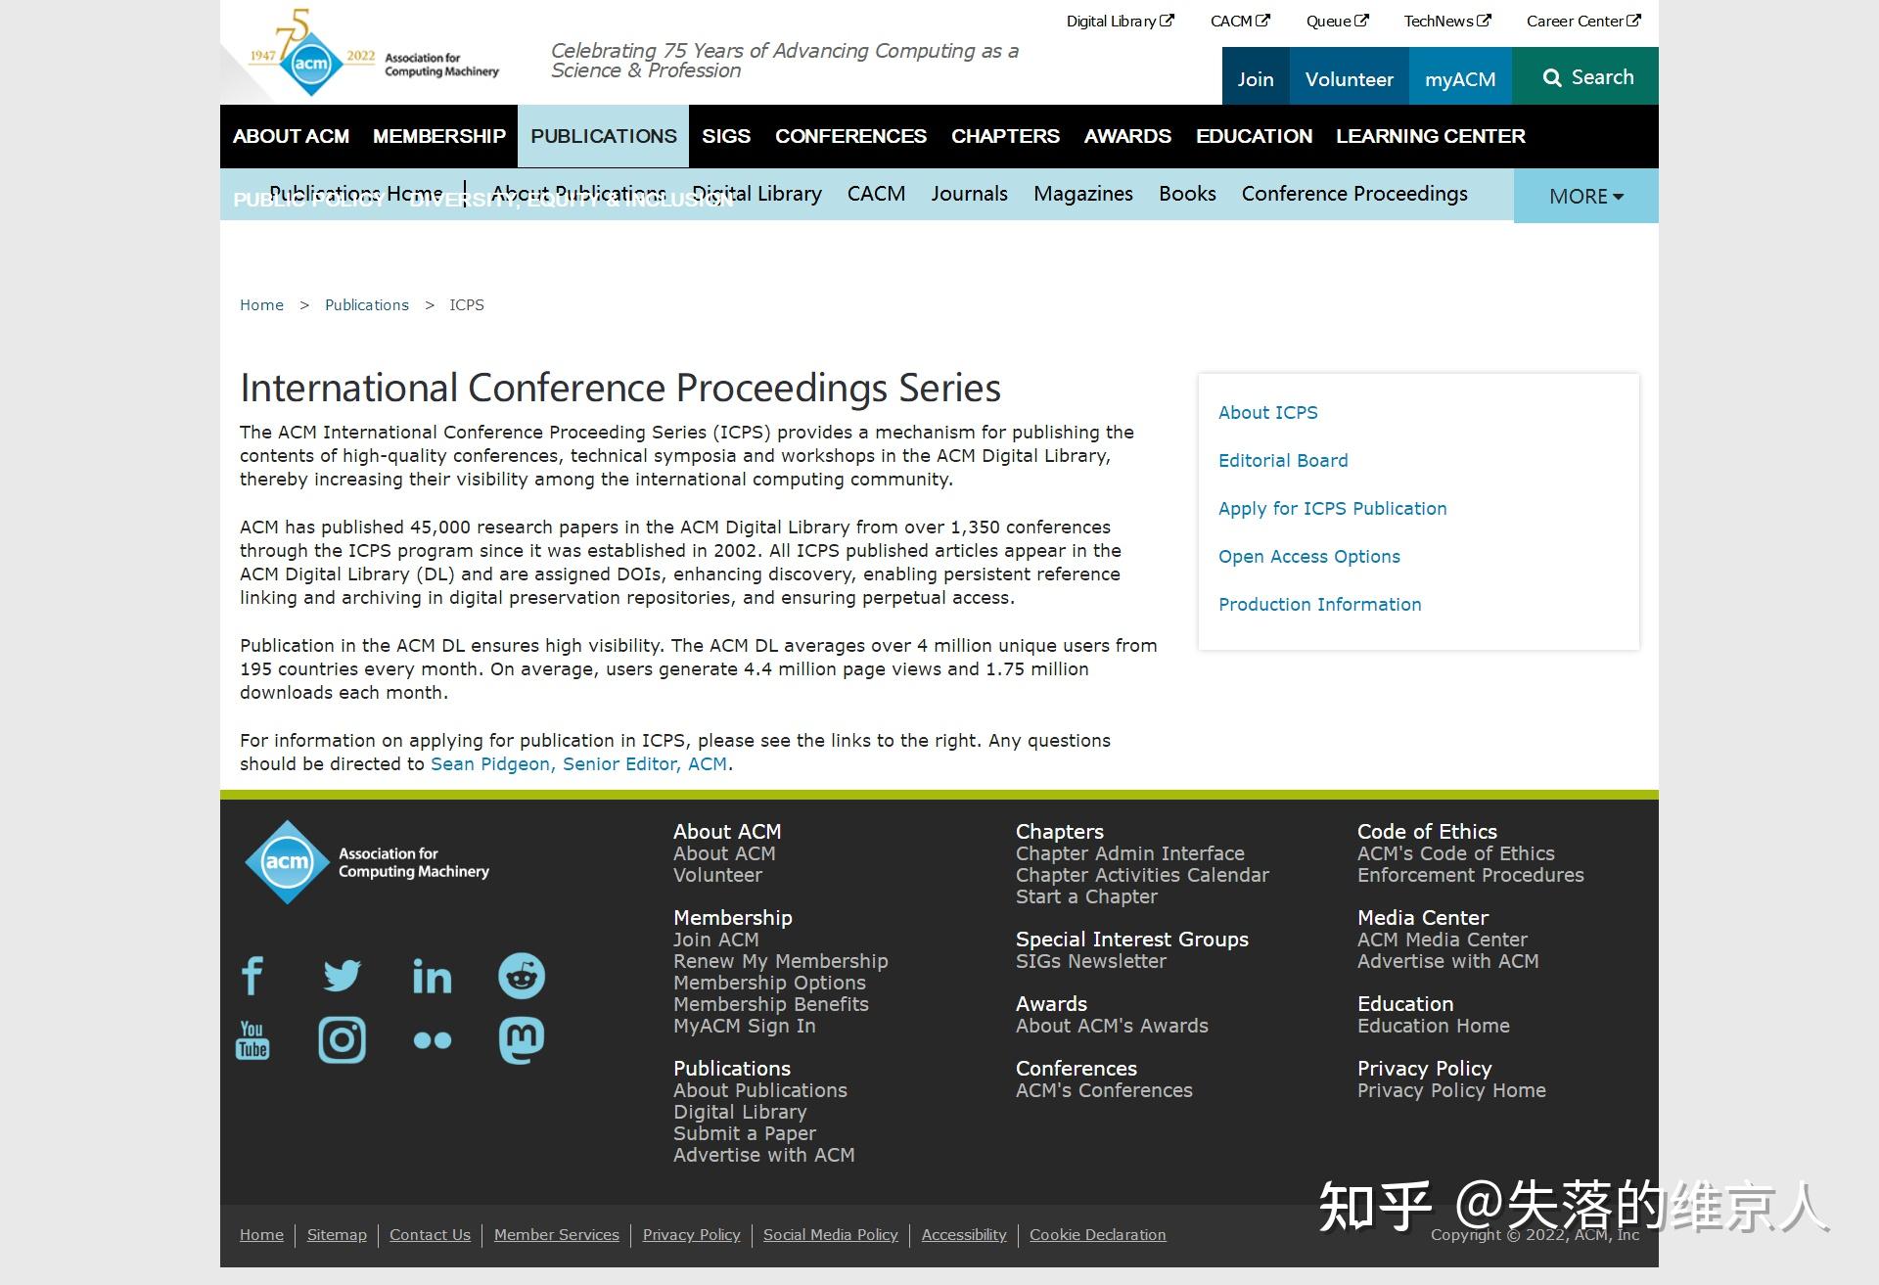Click the Sean Pidgeon, Senior Editor link
The width and height of the screenshot is (1879, 1285).
tap(578, 764)
